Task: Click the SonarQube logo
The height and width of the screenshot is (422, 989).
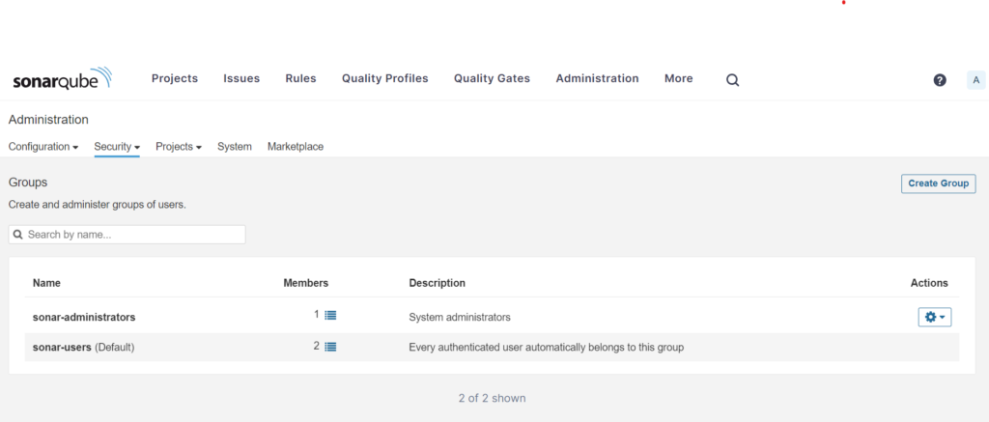Action: pos(62,80)
